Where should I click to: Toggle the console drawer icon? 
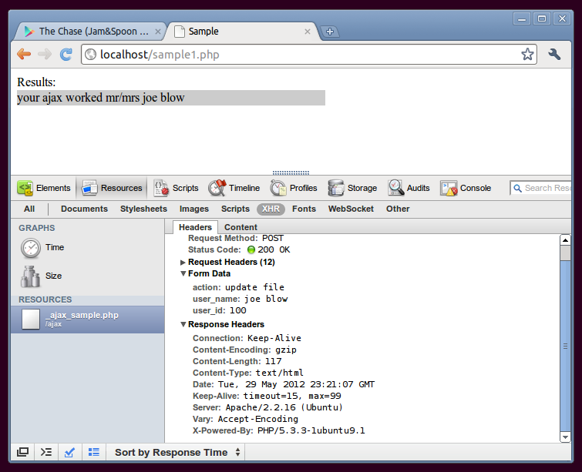pyautogui.click(x=46, y=452)
